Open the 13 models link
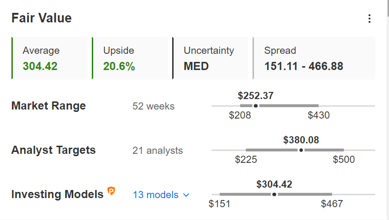389x220 pixels. [156, 195]
